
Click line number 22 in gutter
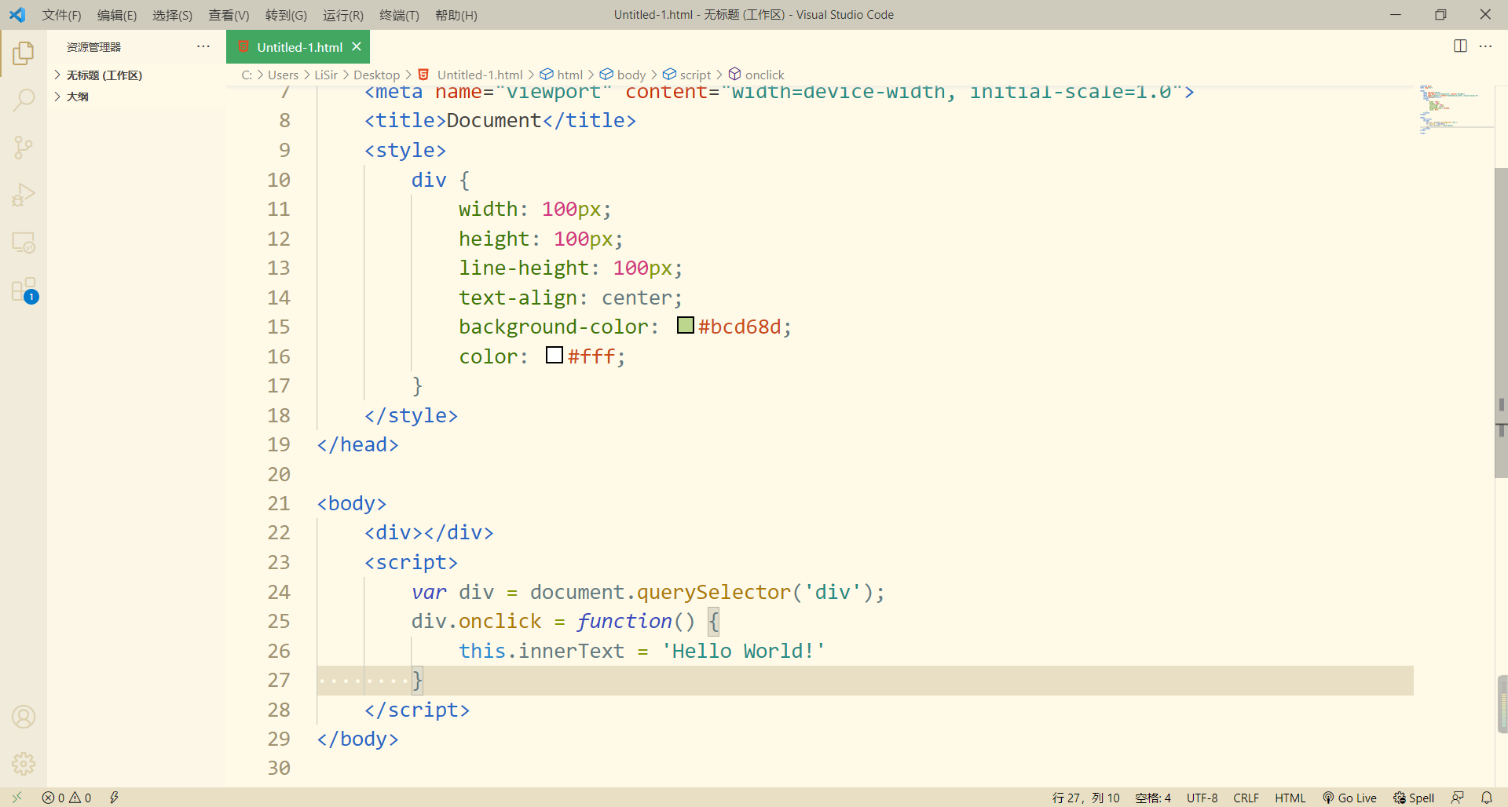(279, 533)
